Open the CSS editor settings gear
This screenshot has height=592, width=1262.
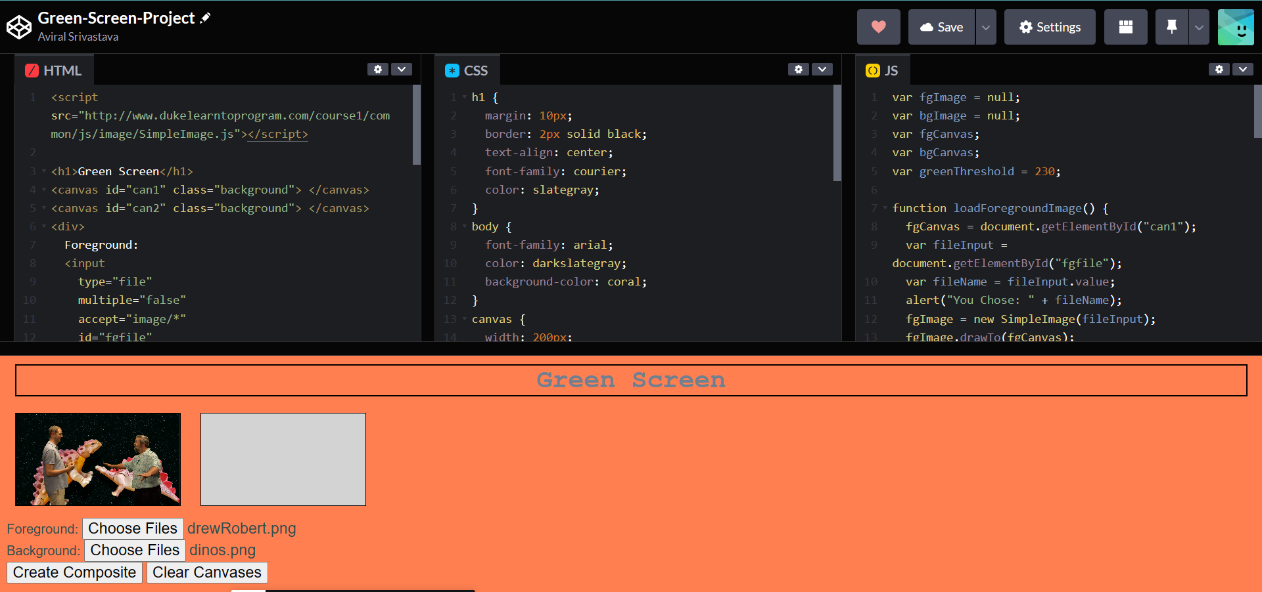(799, 69)
